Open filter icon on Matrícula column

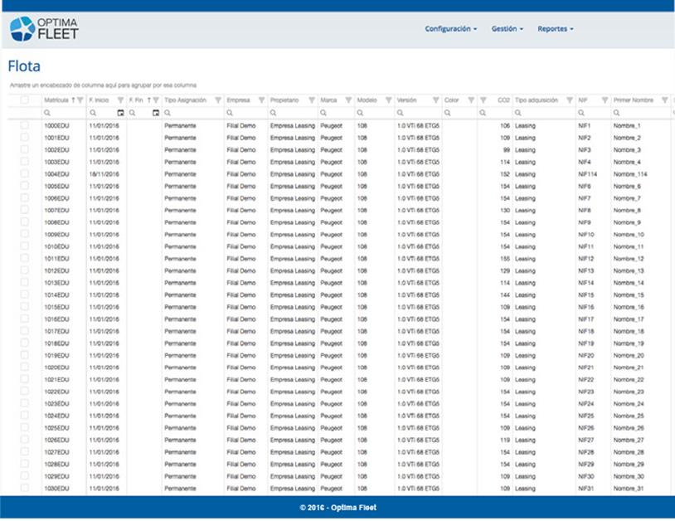pos(80,100)
